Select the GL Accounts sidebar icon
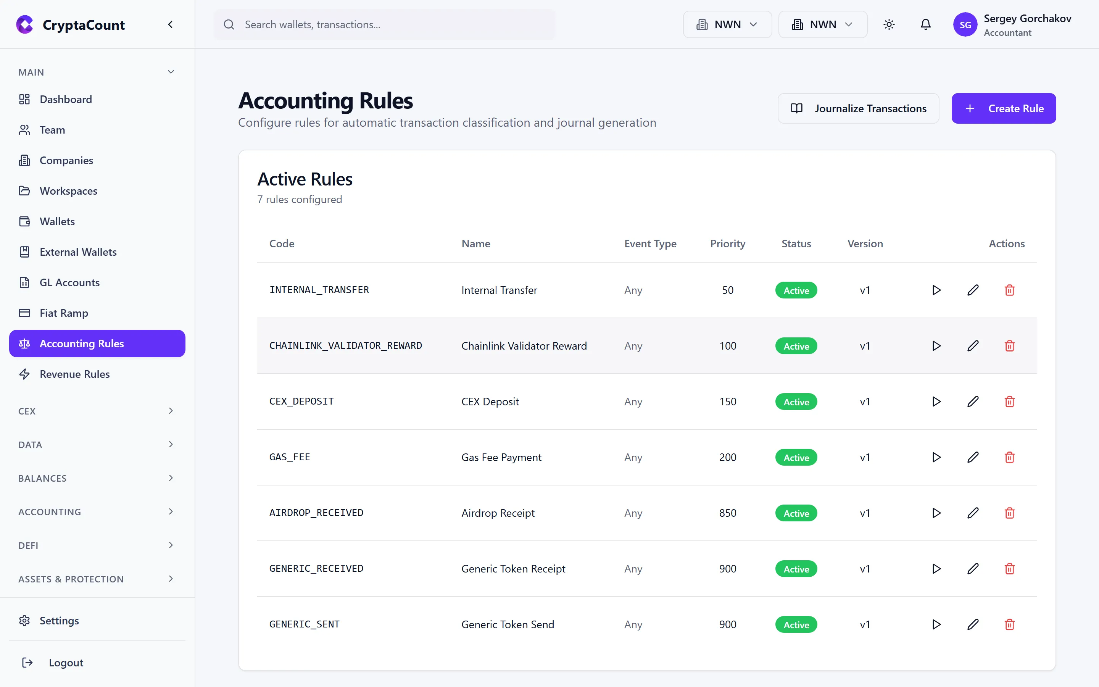This screenshot has height=687, width=1099. (x=25, y=282)
